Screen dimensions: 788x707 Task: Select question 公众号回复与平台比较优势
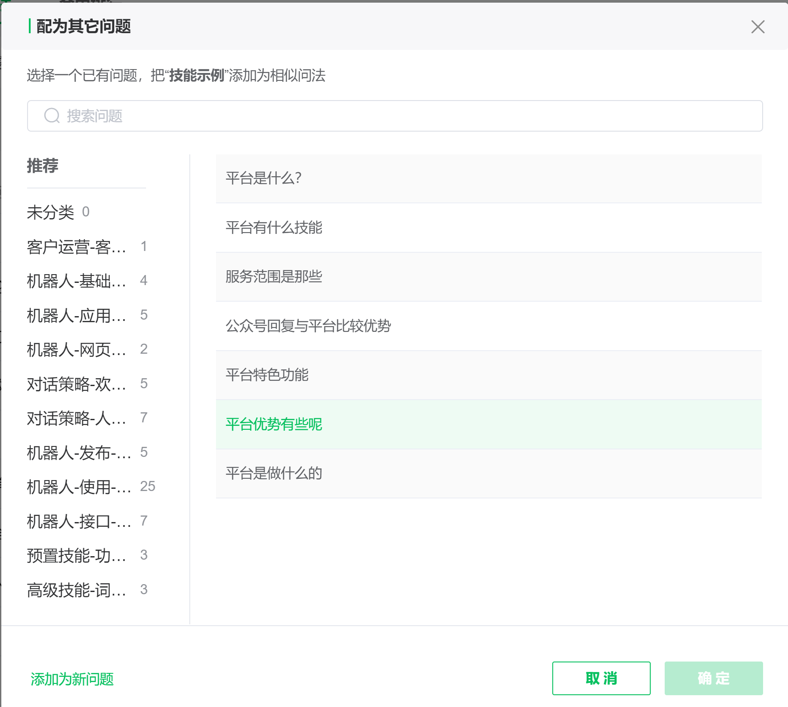pos(488,326)
